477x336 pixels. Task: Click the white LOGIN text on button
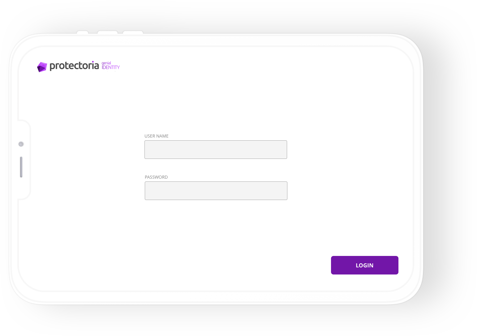point(364,265)
